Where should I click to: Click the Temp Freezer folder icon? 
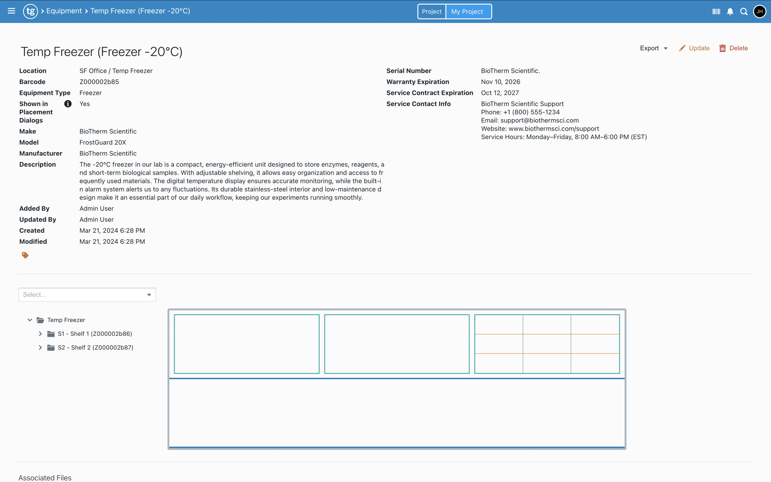click(39, 320)
